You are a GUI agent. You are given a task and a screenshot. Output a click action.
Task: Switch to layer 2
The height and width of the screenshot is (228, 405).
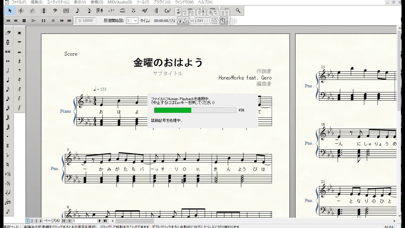pos(32,221)
